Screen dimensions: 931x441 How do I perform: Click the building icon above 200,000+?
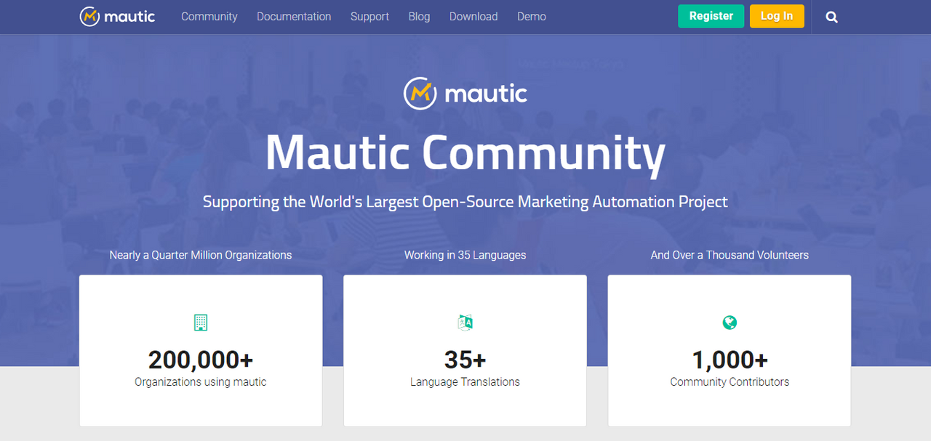click(x=201, y=323)
